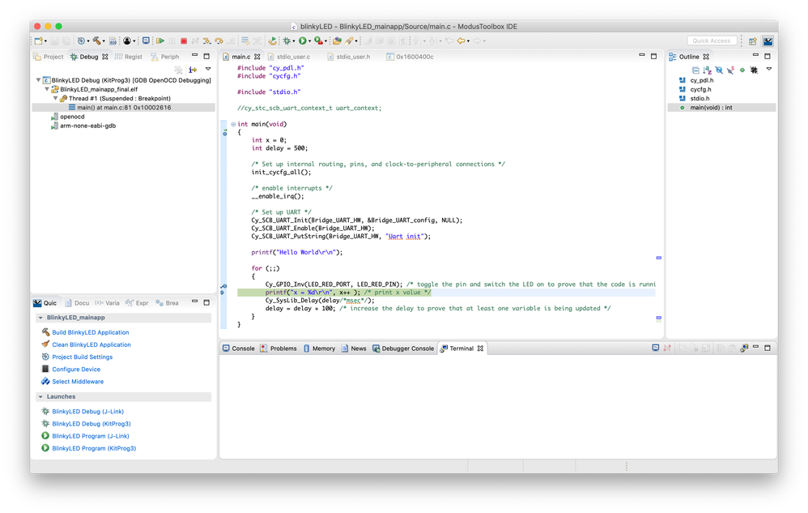Image resolution: width=808 pixels, height=513 pixels.
Task: Step Into the current function
Action: click(x=206, y=41)
